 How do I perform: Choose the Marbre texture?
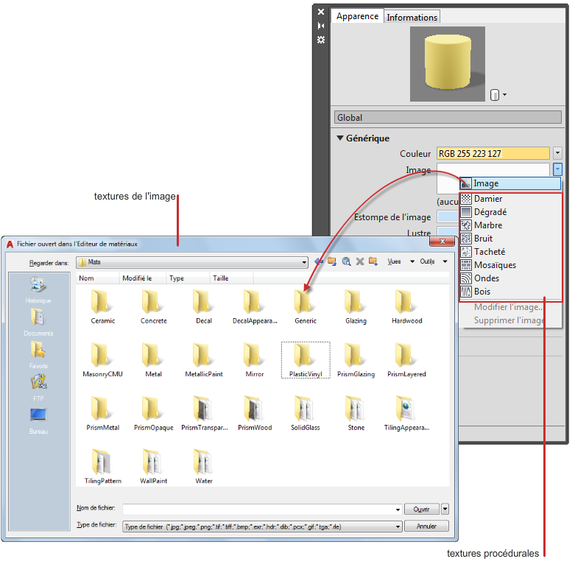coord(510,225)
